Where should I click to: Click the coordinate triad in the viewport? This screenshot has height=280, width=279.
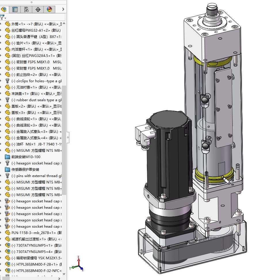(x=77, y=264)
